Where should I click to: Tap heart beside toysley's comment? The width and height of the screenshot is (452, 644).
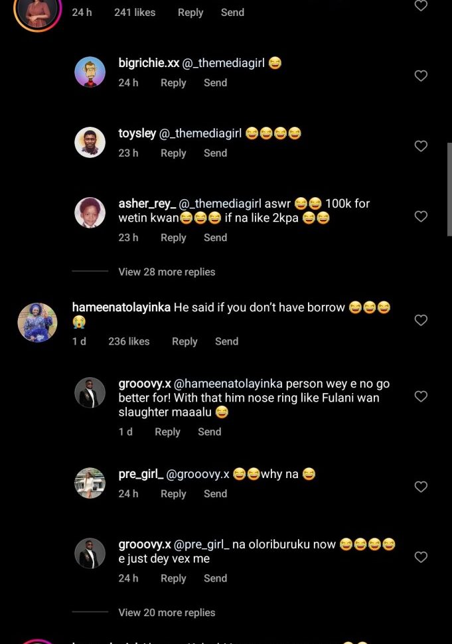[421, 146]
